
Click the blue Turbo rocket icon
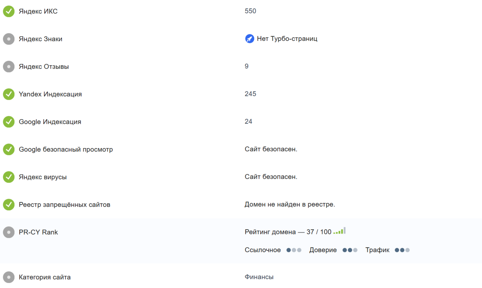click(249, 39)
